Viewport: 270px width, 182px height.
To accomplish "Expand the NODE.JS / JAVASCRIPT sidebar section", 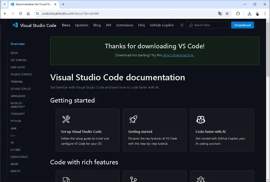I will [18, 105].
